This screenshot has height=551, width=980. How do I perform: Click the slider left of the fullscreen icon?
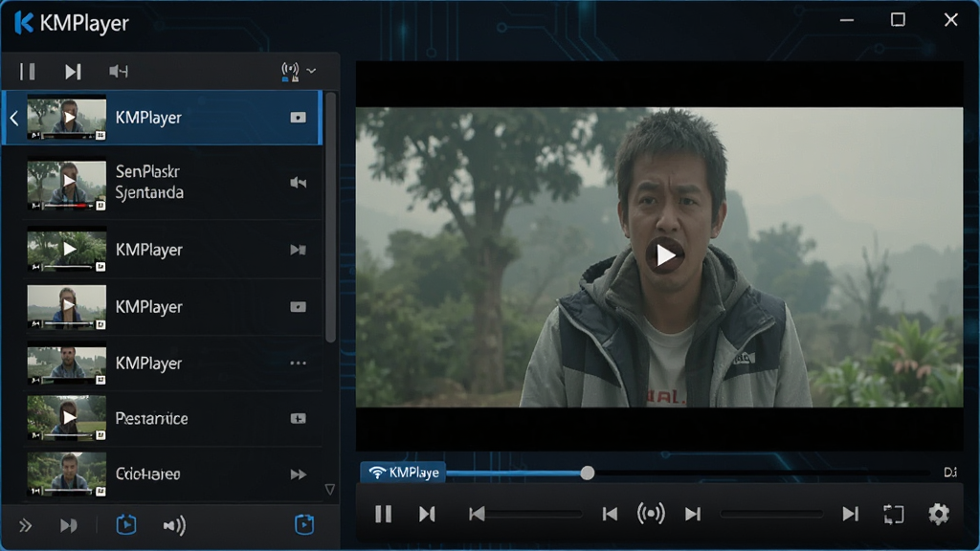coord(772,514)
